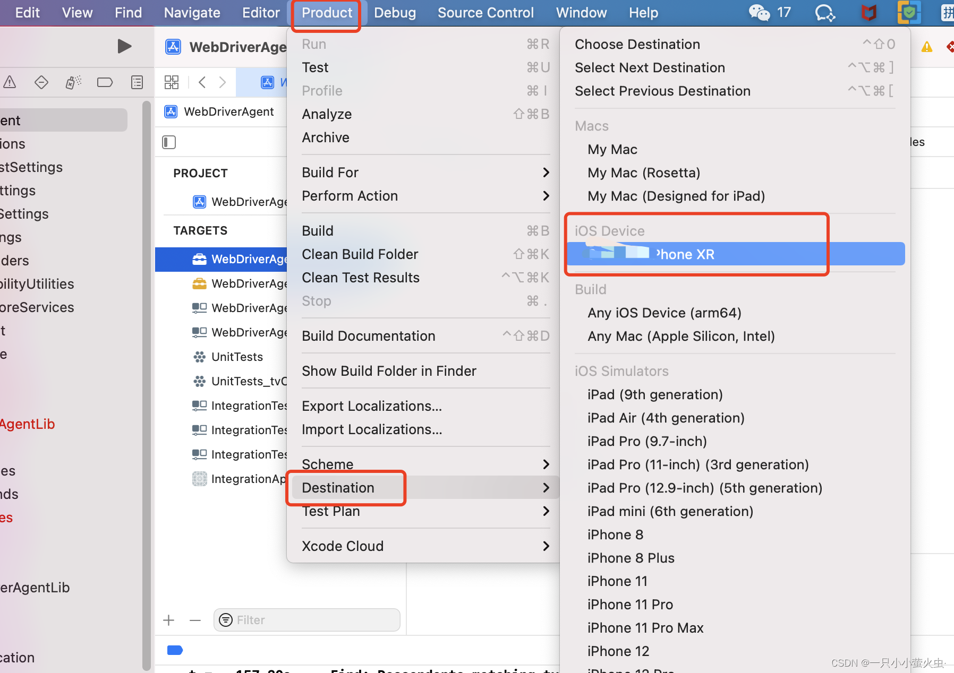954x673 pixels.
Task: Select Any iOS Device (arm64)
Action: point(736,313)
